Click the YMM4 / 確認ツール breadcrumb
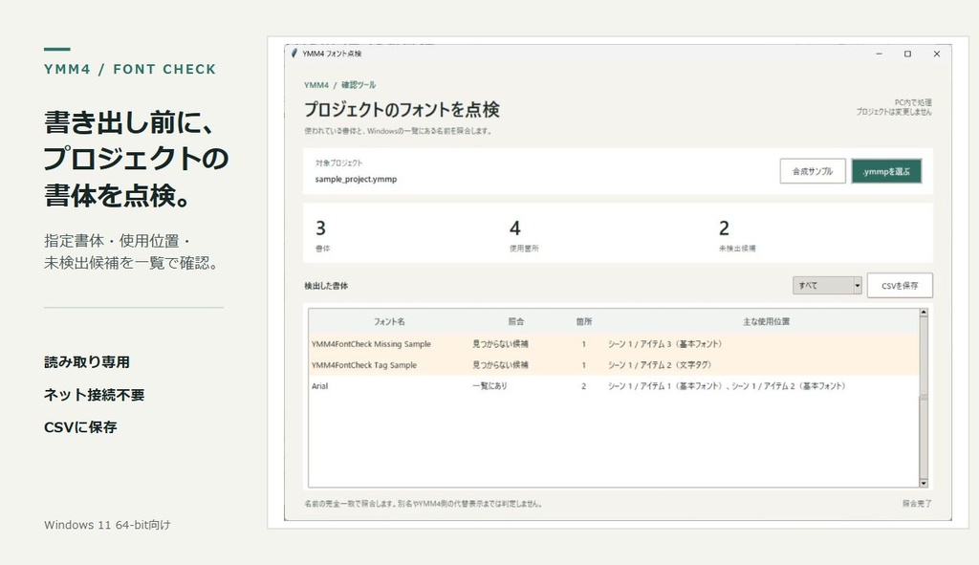The width and height of the screenshot is (979, 565). tap(339, 85)
